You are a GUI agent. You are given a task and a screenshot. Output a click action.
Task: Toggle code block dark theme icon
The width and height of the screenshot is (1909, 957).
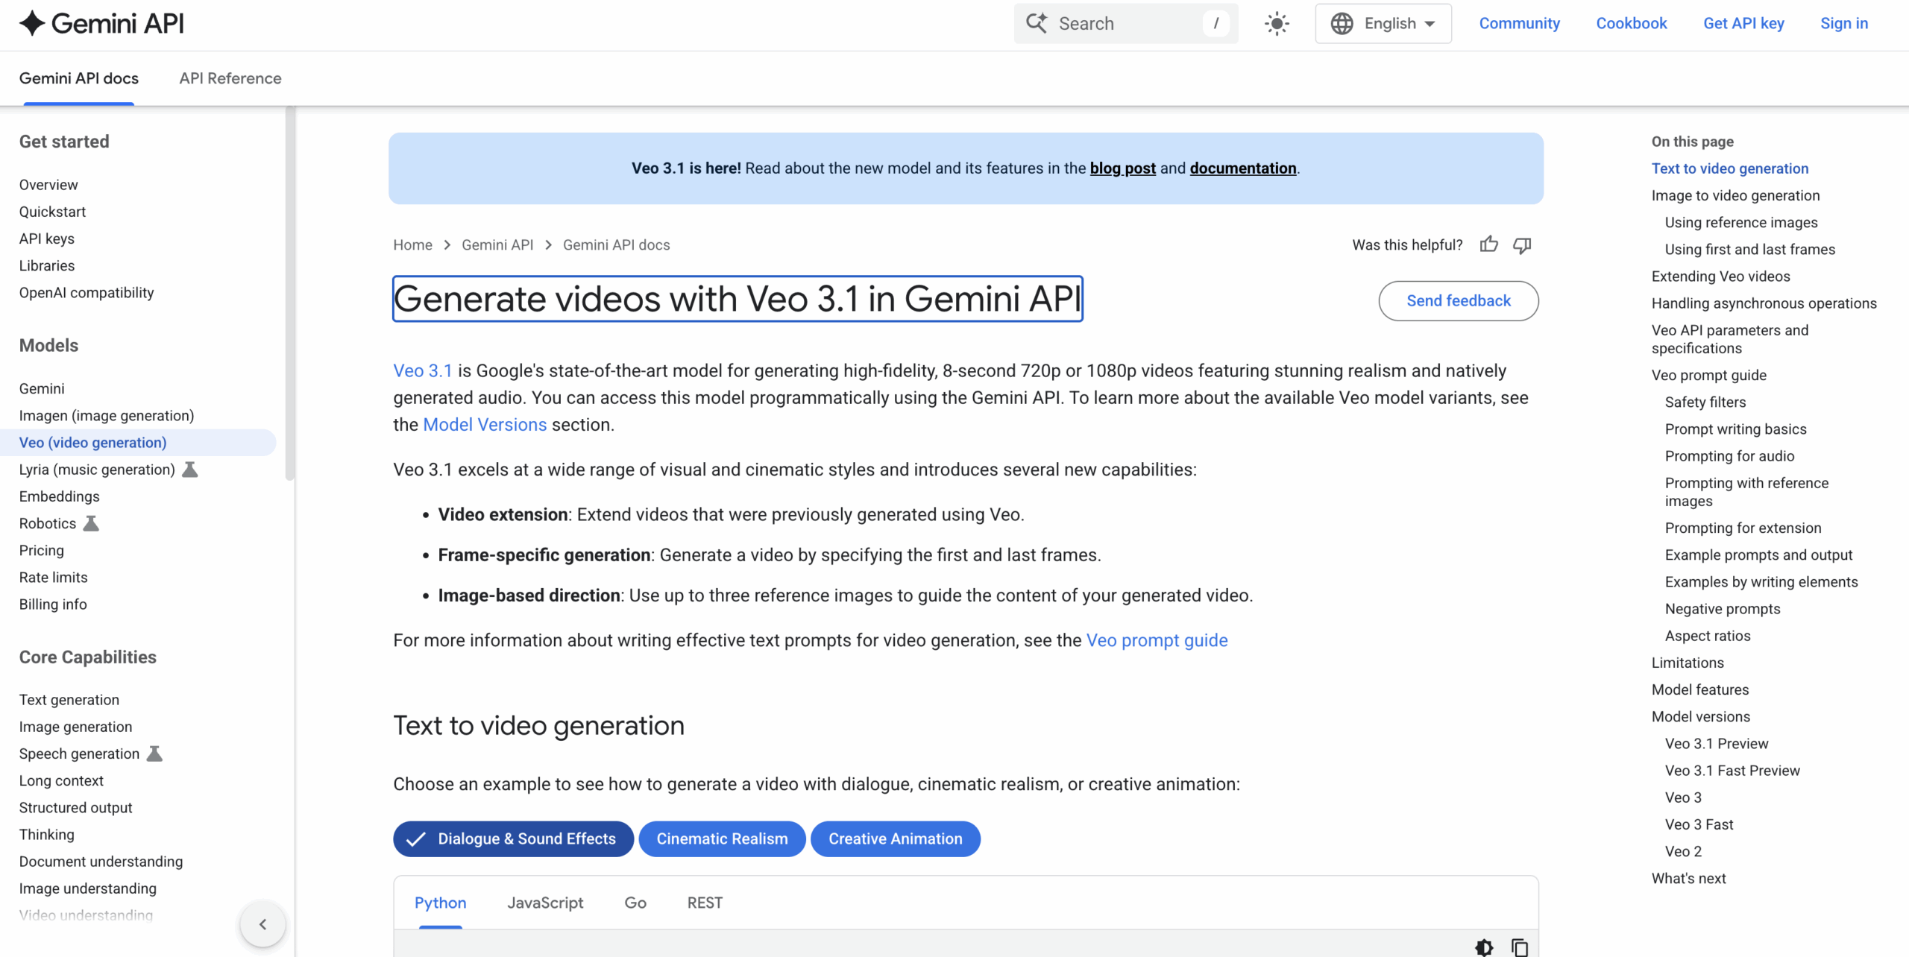tap(1484, 947)
